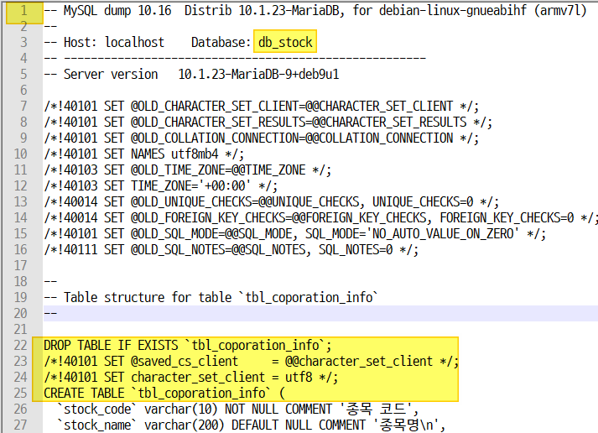Click line number 5 in the gutter
This screenshot has width=598, height=433.
(23, 74)
